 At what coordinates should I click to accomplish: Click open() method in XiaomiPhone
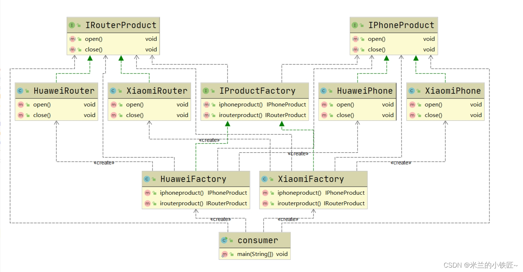(433, 105)
